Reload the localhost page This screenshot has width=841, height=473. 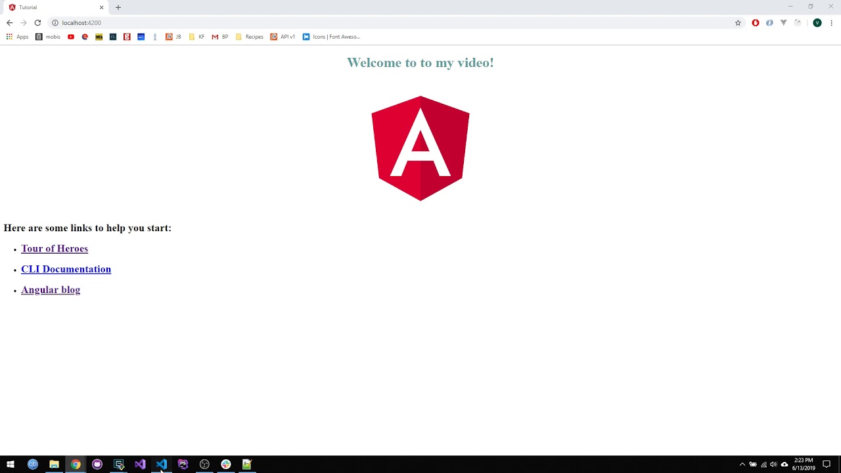click(37, 23)
